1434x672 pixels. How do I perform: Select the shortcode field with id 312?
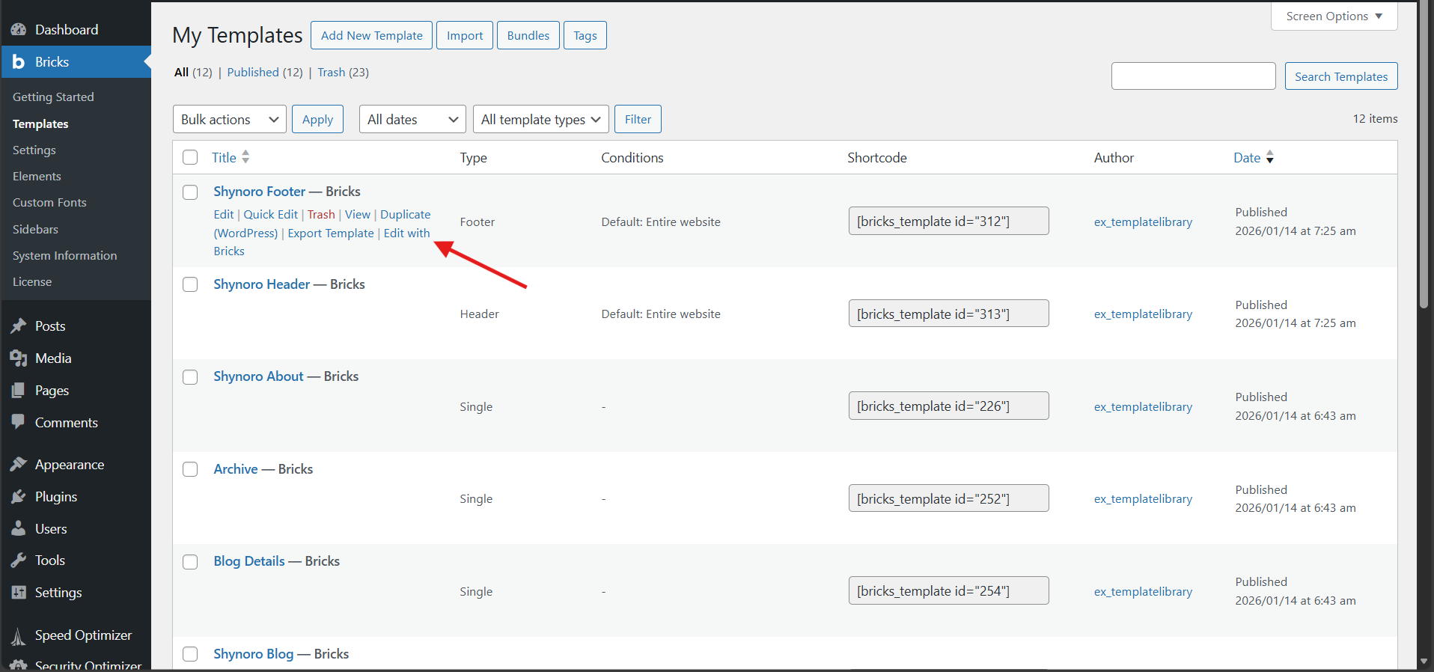[x=948, y=221]
